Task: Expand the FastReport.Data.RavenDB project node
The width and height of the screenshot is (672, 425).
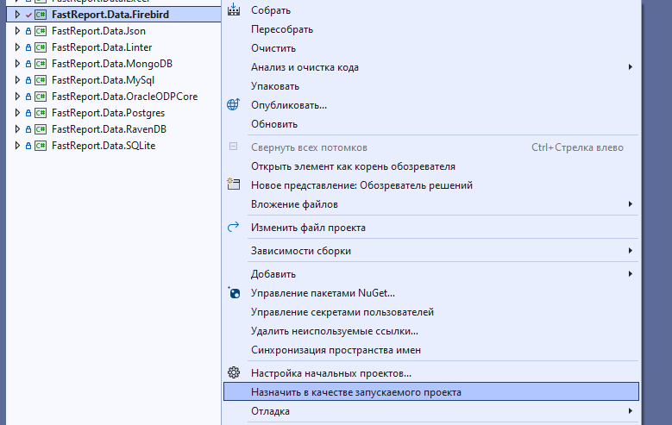Action: pos(17,129)
